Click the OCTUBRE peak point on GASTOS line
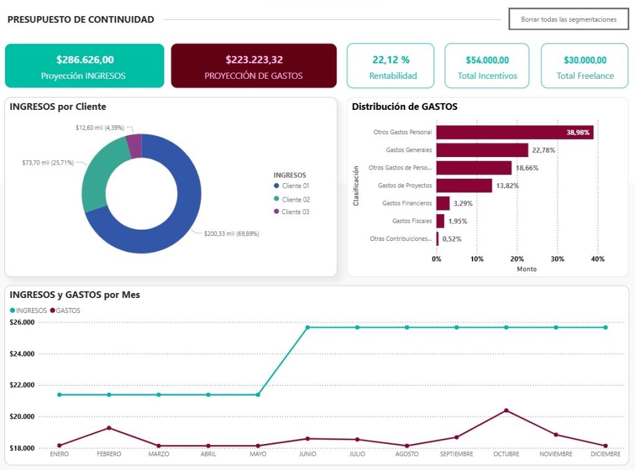 coord(506,410)
